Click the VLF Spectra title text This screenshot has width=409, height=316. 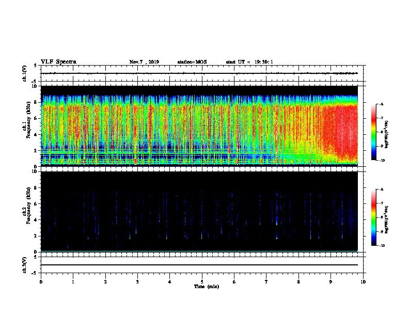[58, 62]
